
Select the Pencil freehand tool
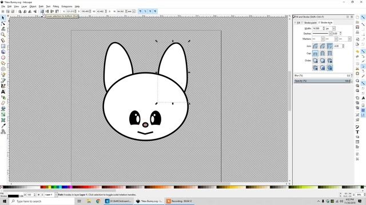[x=3, y=75]
